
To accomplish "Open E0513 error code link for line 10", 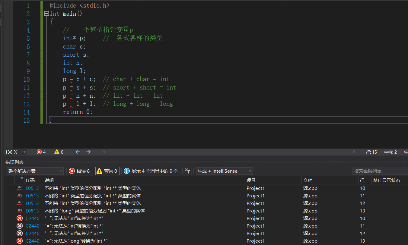I will tap(32, 188).
